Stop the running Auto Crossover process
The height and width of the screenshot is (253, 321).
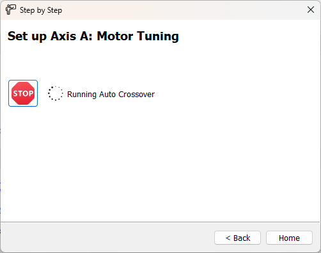pyautogui.click(x=23, y=93)
